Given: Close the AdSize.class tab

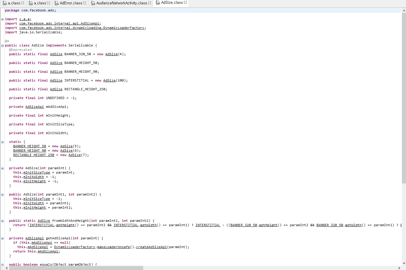Looking at the screenshot, I should coord(185,2).
